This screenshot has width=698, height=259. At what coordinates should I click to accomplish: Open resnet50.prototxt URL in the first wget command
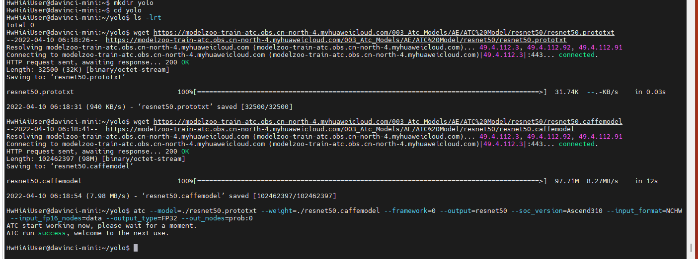[x=384, y=33]
